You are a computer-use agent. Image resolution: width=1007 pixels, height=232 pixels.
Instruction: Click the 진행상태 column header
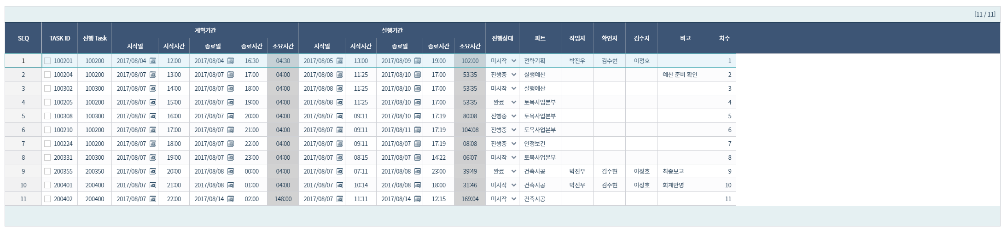click(502, 38)
